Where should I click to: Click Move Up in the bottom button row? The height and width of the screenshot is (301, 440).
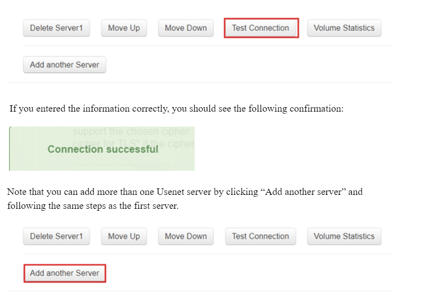[124, 236]
